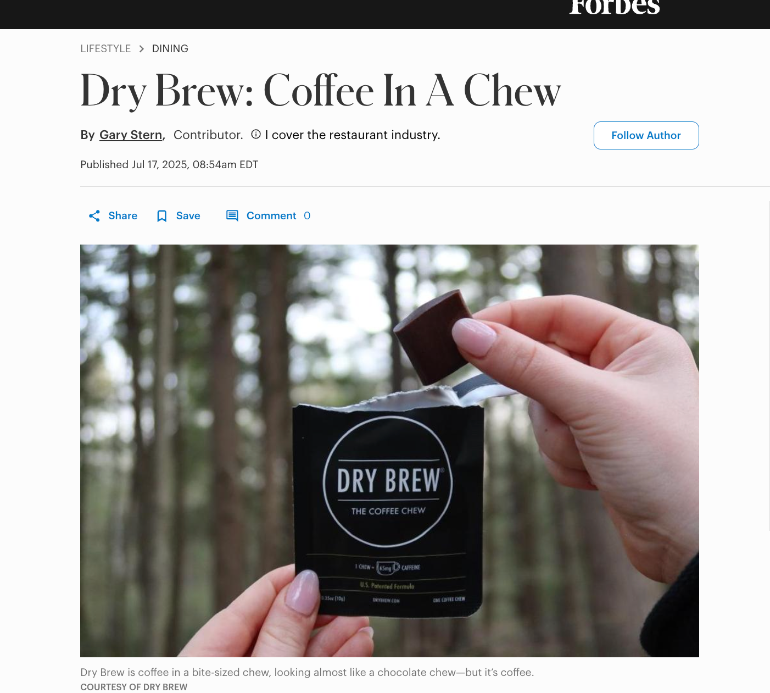This screenshot has height=693, width=770.
Task: Click the author bio text about restaurant industry
Action: (353, 135)
